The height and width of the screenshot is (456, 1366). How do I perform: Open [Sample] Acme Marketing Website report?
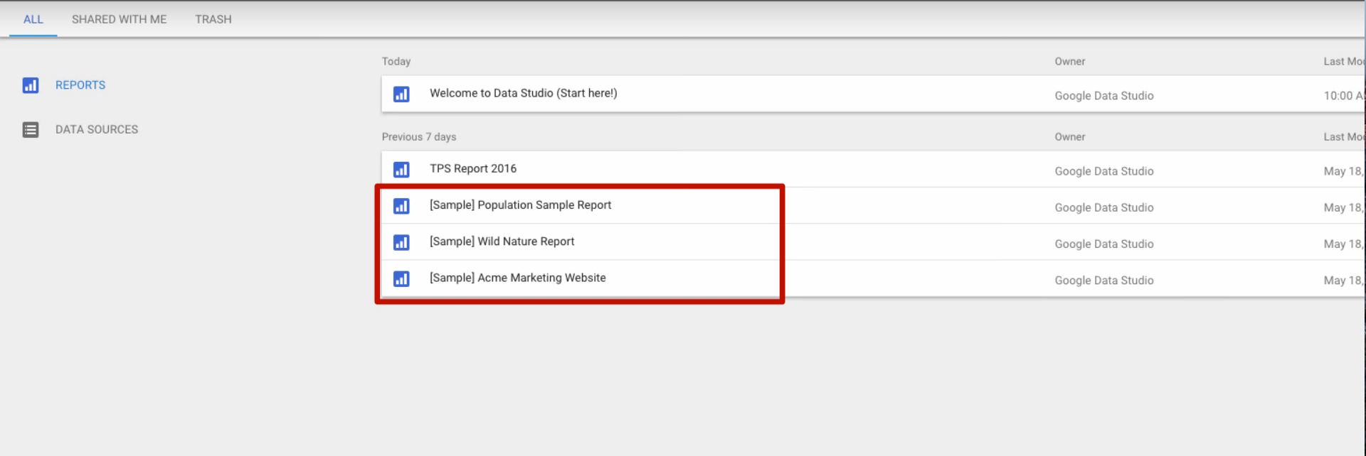point(518,278)
